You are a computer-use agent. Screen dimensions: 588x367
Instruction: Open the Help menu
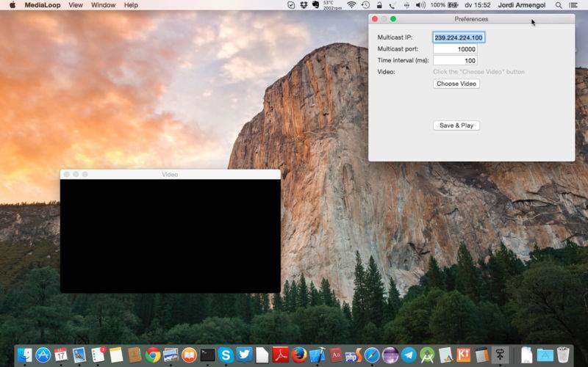[x=131, y=5]
